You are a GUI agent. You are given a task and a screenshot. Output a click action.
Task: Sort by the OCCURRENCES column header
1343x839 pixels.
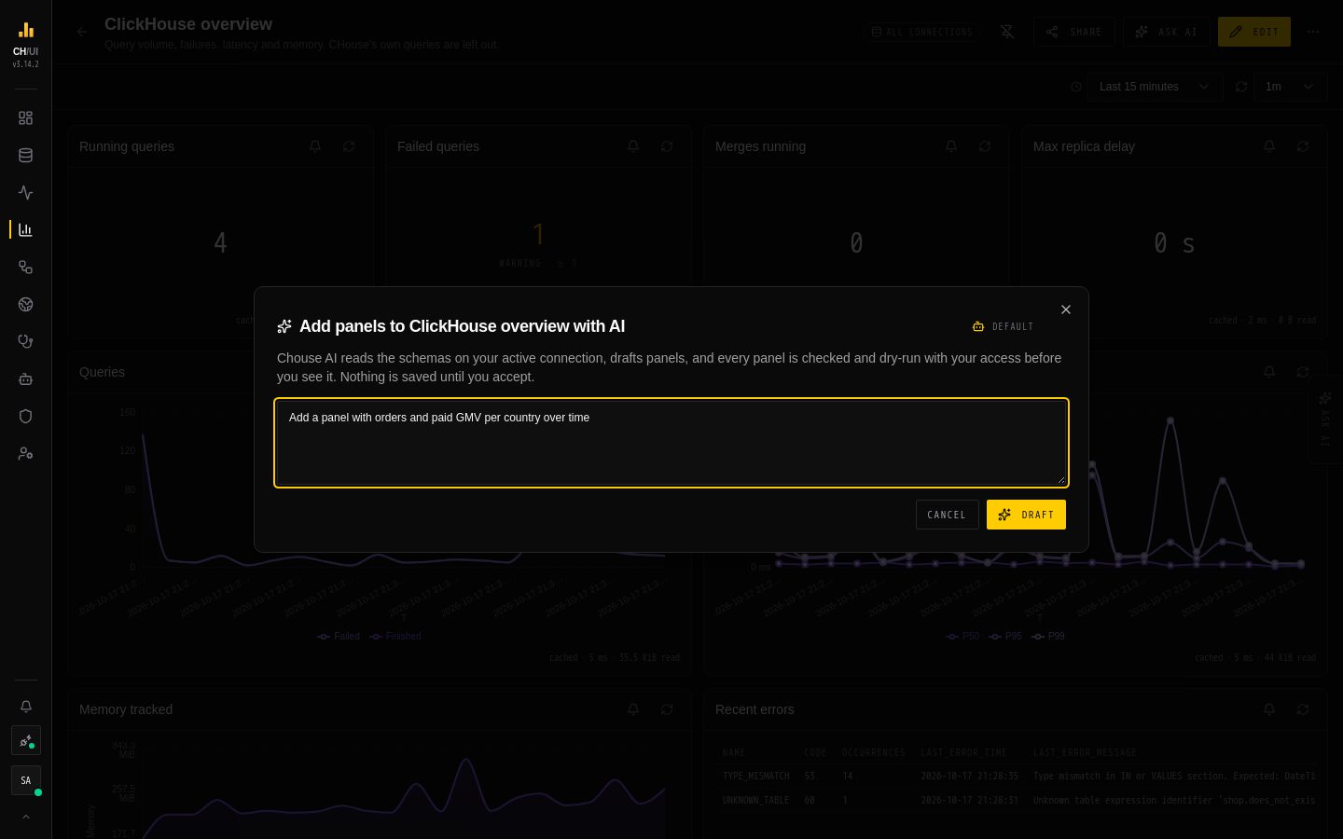pyautogui.click(x=874, y=752)
